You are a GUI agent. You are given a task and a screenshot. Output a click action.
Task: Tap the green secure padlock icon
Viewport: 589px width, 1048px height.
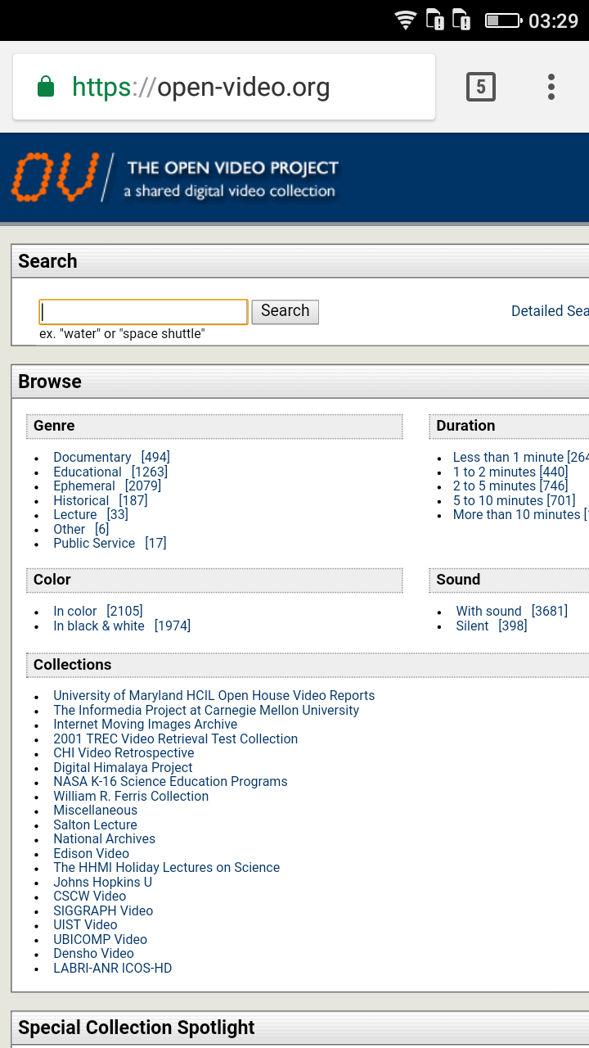(x=46, y=86)
